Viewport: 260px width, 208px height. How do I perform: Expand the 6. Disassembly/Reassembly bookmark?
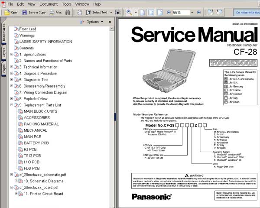(12, 86)
